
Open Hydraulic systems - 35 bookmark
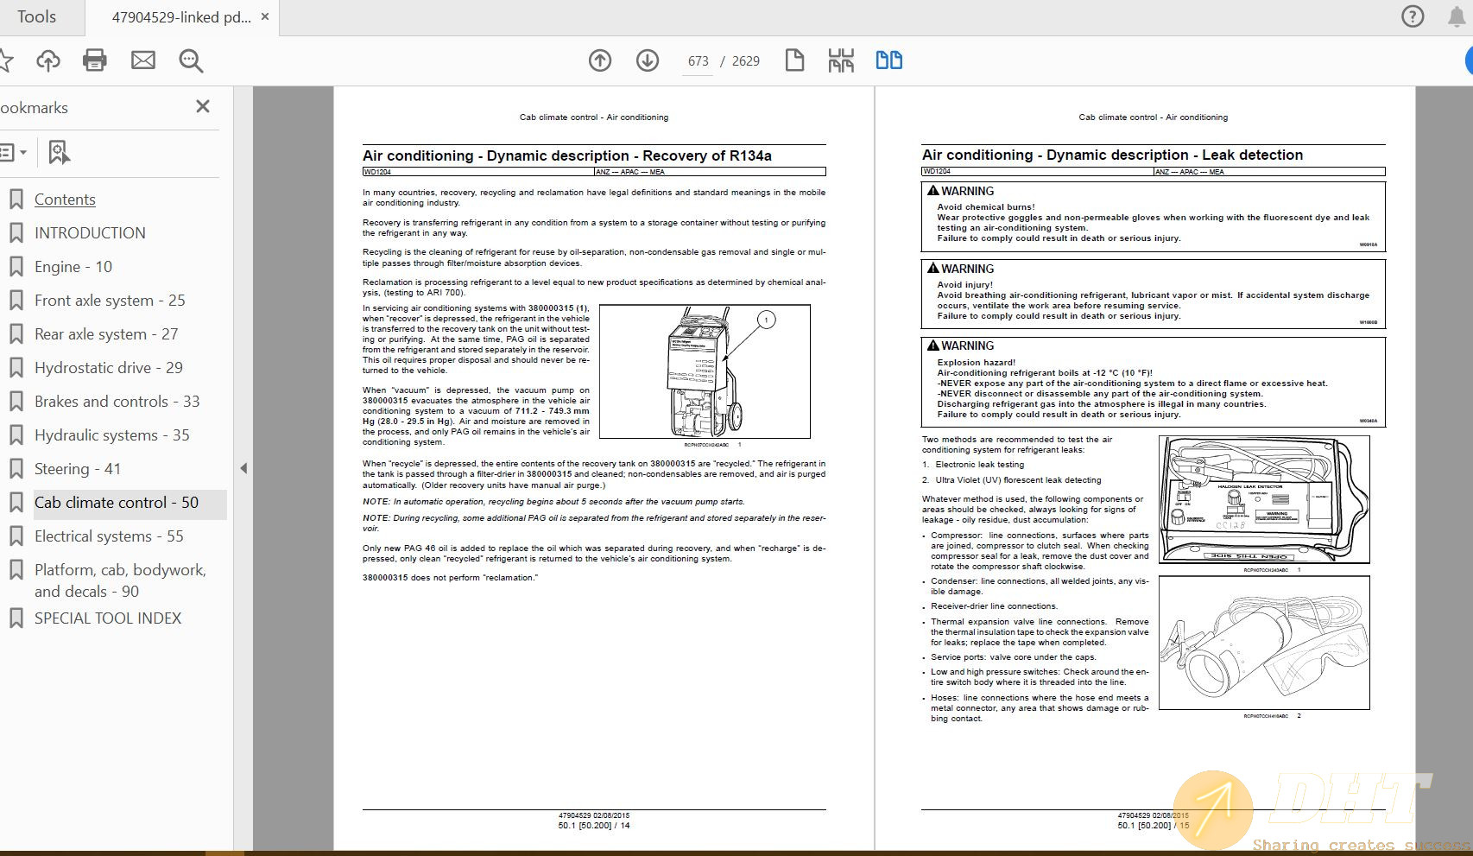(112, 435)
